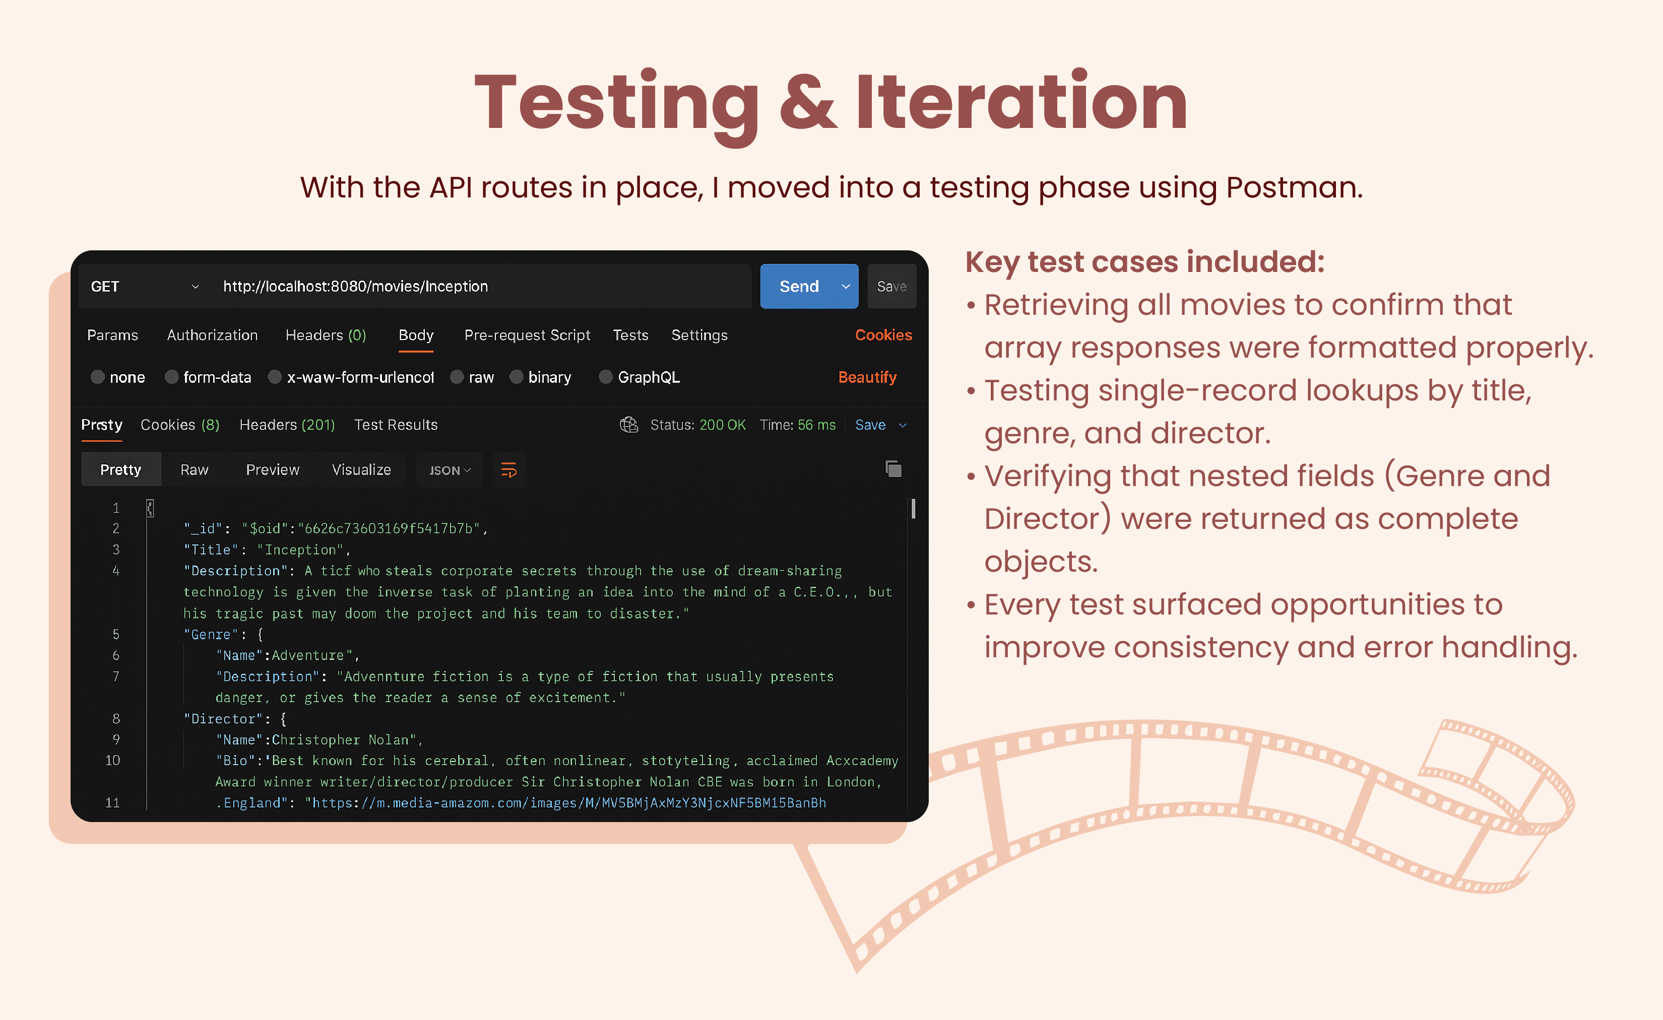Click the response vertical scrollbar thumb
This screenshot has height=1020, width=1663.
point(913,508)
